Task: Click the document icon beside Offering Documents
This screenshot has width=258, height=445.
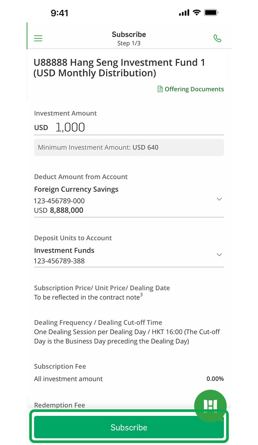Action: pyautogui.click(x=160, y=89)
